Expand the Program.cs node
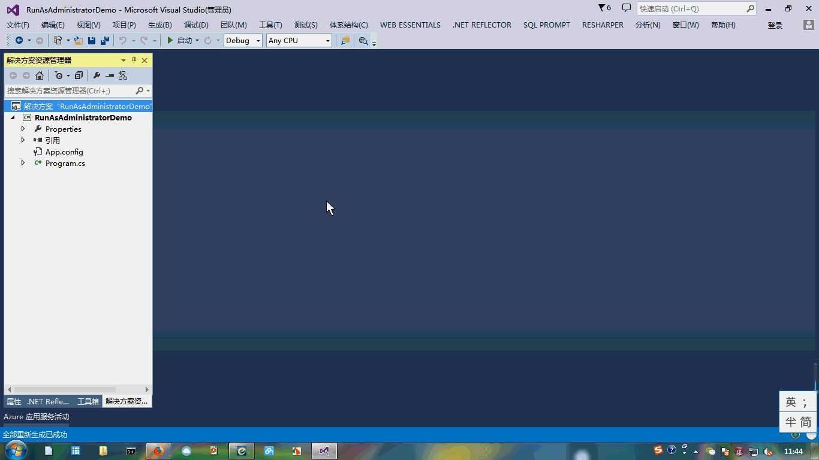Viewport: 819px width, 460px height. coord(23,163)
